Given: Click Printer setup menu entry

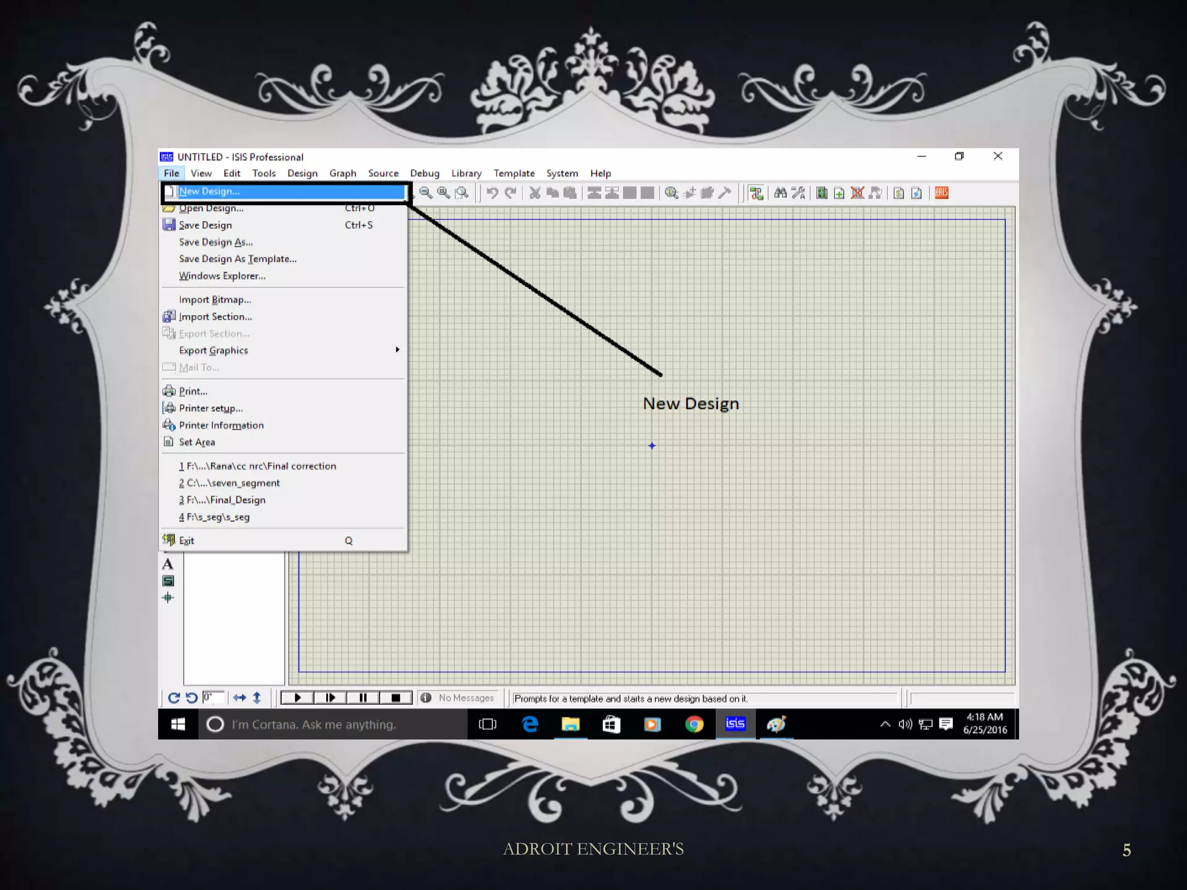Looking at the screenshot, I should [x=210, y=408].
